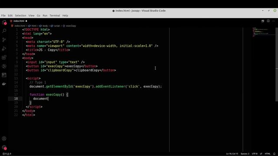
Task: Click Spaces: 2 indentation setting
Action: coord(245,154)
